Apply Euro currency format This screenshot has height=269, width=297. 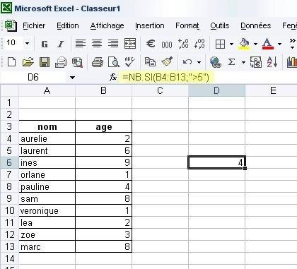coord(151,44)
